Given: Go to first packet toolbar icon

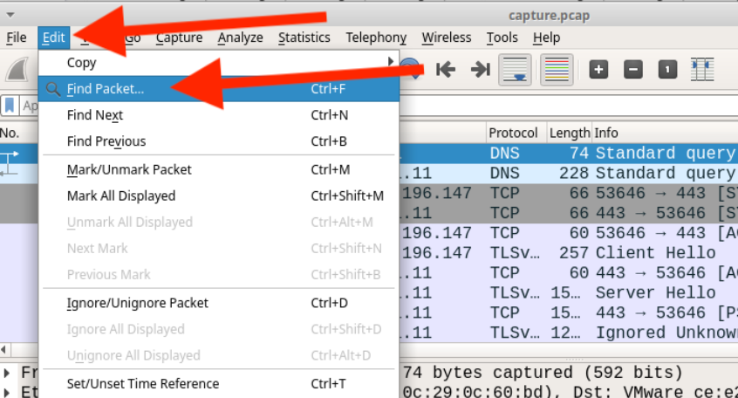Looking at the screenshot, I should pyautogui.click(x=447, y=70).
